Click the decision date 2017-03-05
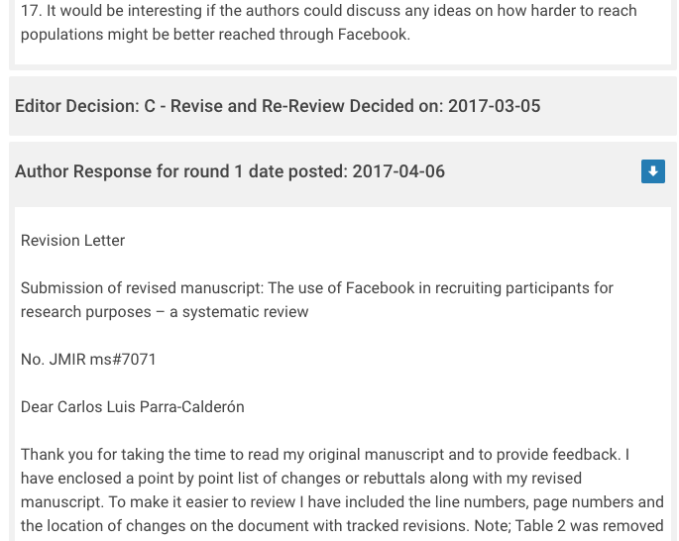This screenshot has width=679, height=541. 494,106
